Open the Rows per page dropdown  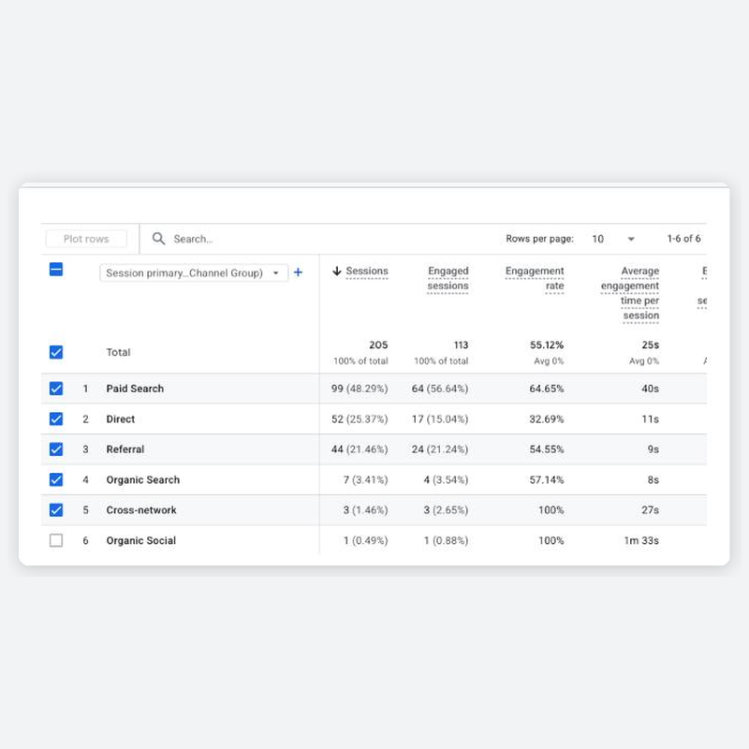[x=613, y=239]
